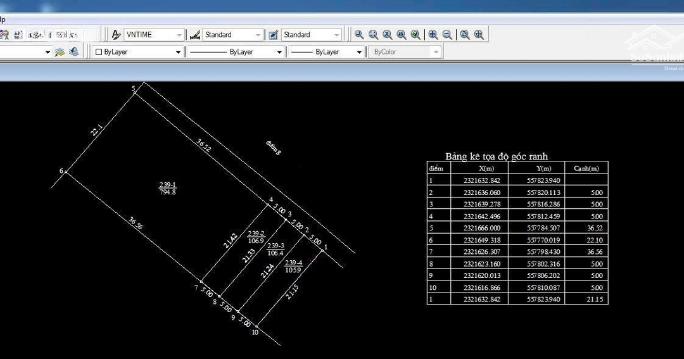Open the Dimension Style manager icon

click(x=195, y=35)
